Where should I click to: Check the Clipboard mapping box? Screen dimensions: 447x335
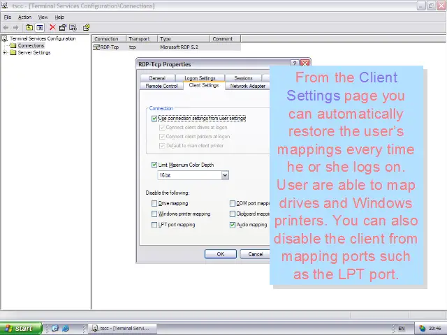(233, 214)
